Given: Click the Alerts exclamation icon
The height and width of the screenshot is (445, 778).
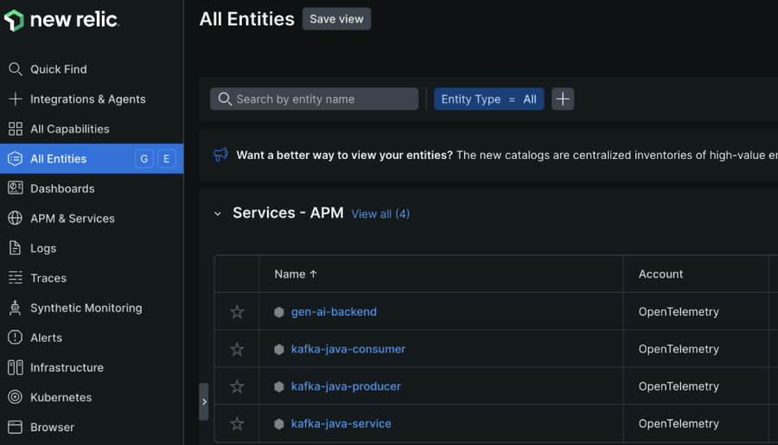Looking at the screenshot, I should (15, 337).
